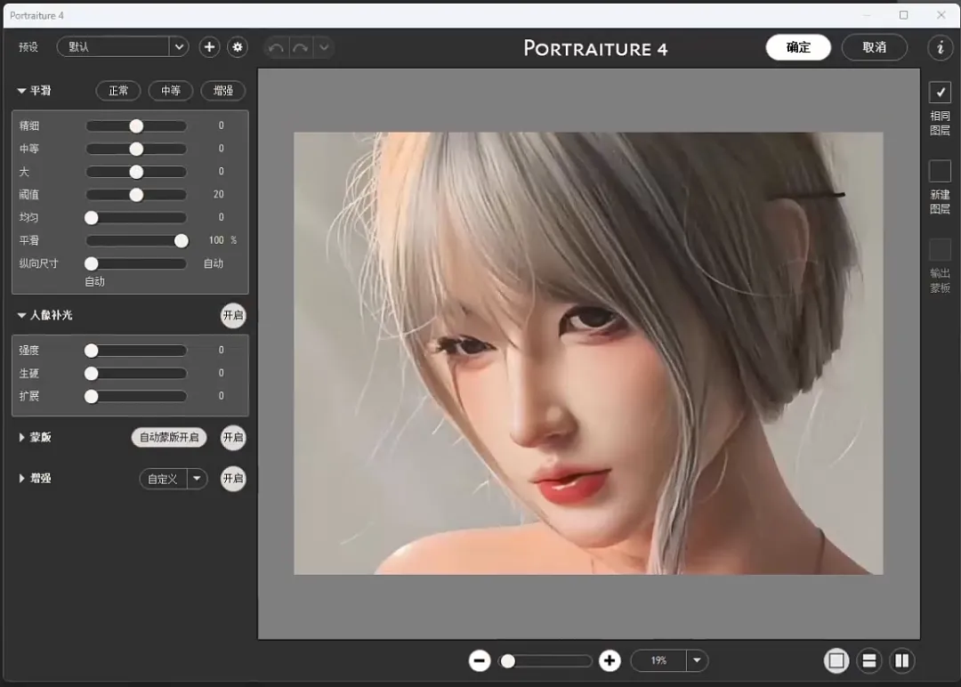Click the info icon

tap(940, 47)
